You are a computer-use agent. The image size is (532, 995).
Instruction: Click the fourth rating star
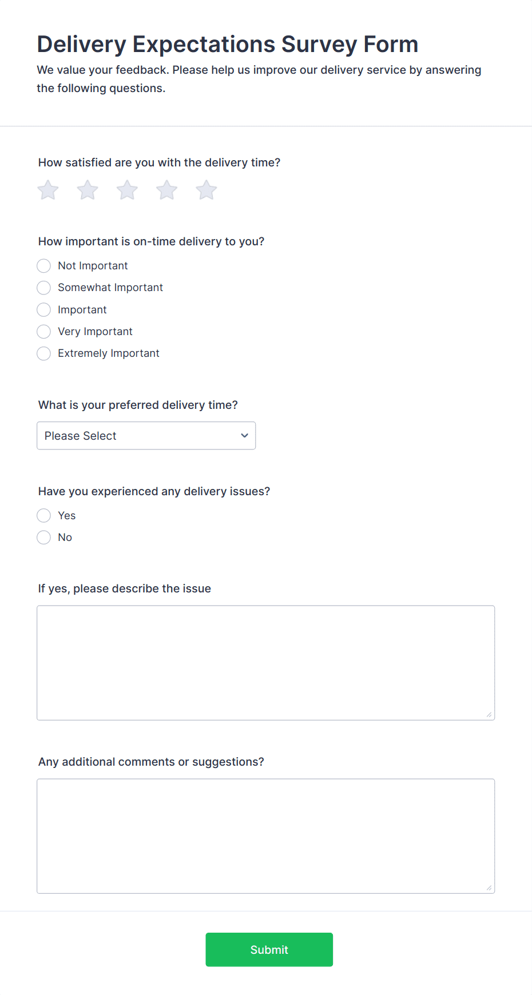(167, 190)
